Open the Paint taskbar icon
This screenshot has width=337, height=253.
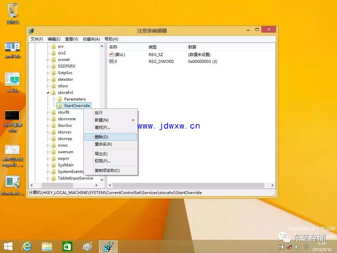pos(87,246)
